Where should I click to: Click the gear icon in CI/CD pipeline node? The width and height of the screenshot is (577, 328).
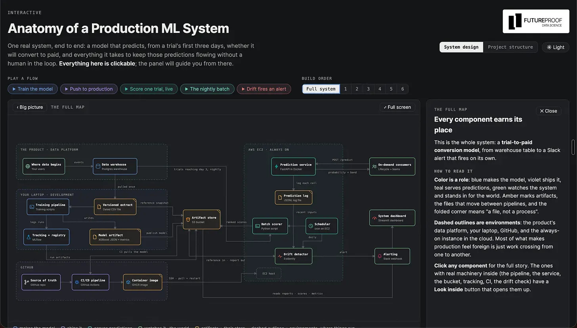click(77, 282)
